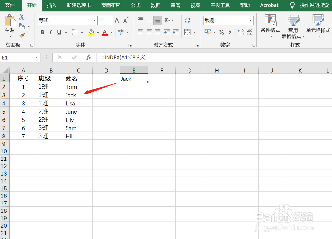Click the wrap text icon
Image resolution: width=332 pixels, height=239 pixels.
pyautogui.click(x=188, y=20)
